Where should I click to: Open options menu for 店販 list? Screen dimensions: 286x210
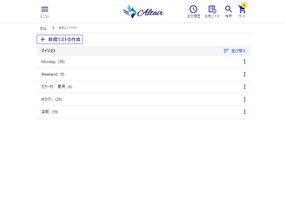click(x=245, y=112)
